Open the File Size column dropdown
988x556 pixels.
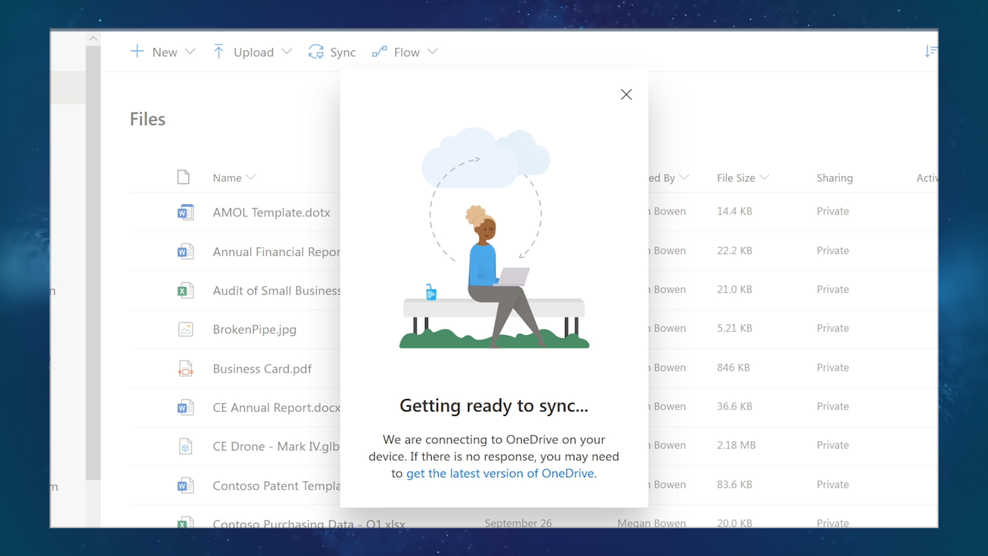(765, 177)
